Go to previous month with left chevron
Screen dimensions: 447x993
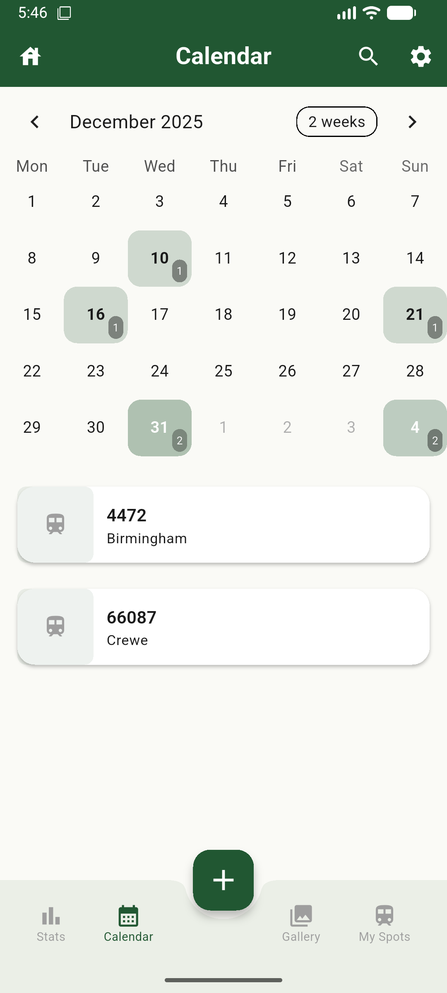35,122
